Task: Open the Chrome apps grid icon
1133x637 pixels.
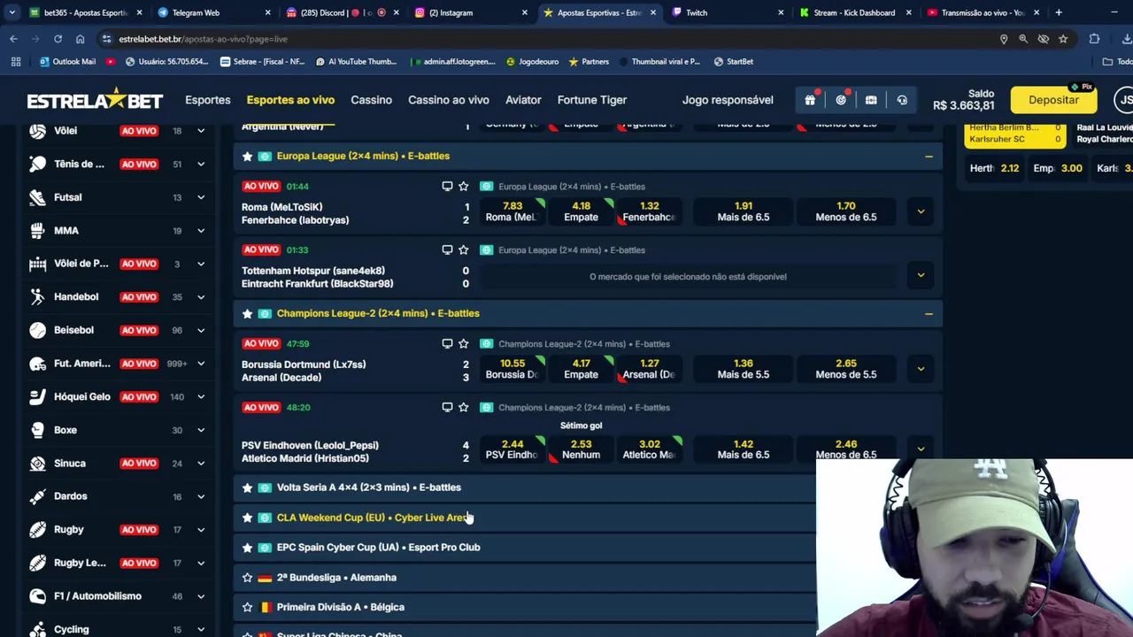Action: tap(16, 62)
